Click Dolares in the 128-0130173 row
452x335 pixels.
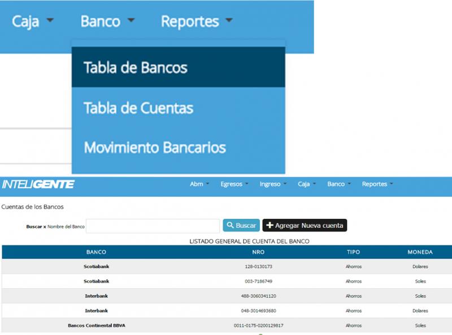coord(420,267)
